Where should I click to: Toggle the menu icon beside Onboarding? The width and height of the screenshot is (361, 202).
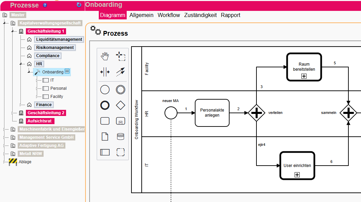[x=67, y=71]
